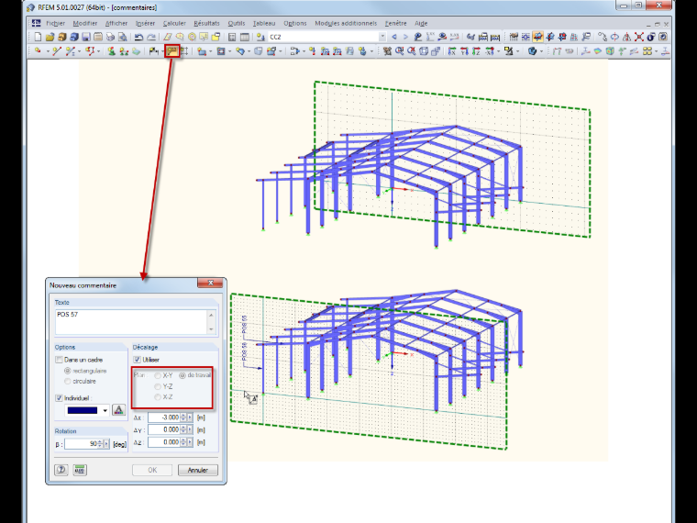The image size is (697, 523).
Task: Open the Résultats menu
Action: coord(206,23)
